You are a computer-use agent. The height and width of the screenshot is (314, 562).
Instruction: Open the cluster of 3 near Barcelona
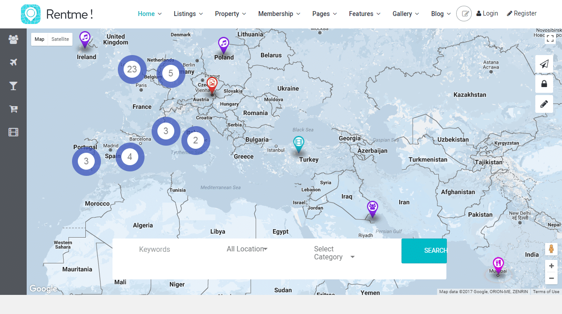(166, 131)
